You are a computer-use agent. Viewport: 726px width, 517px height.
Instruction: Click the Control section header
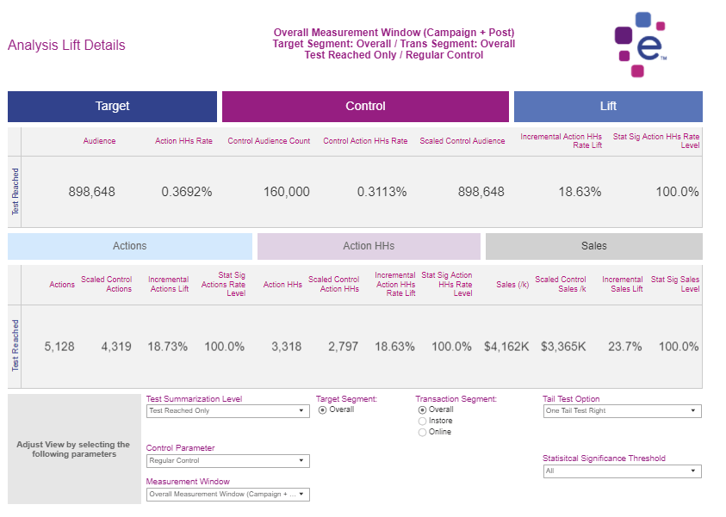coord(365,107)
